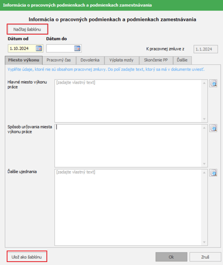This screenshot has height=265, width=223.
Task: Focus the Dátum od date field
Action: coord(22,48)
